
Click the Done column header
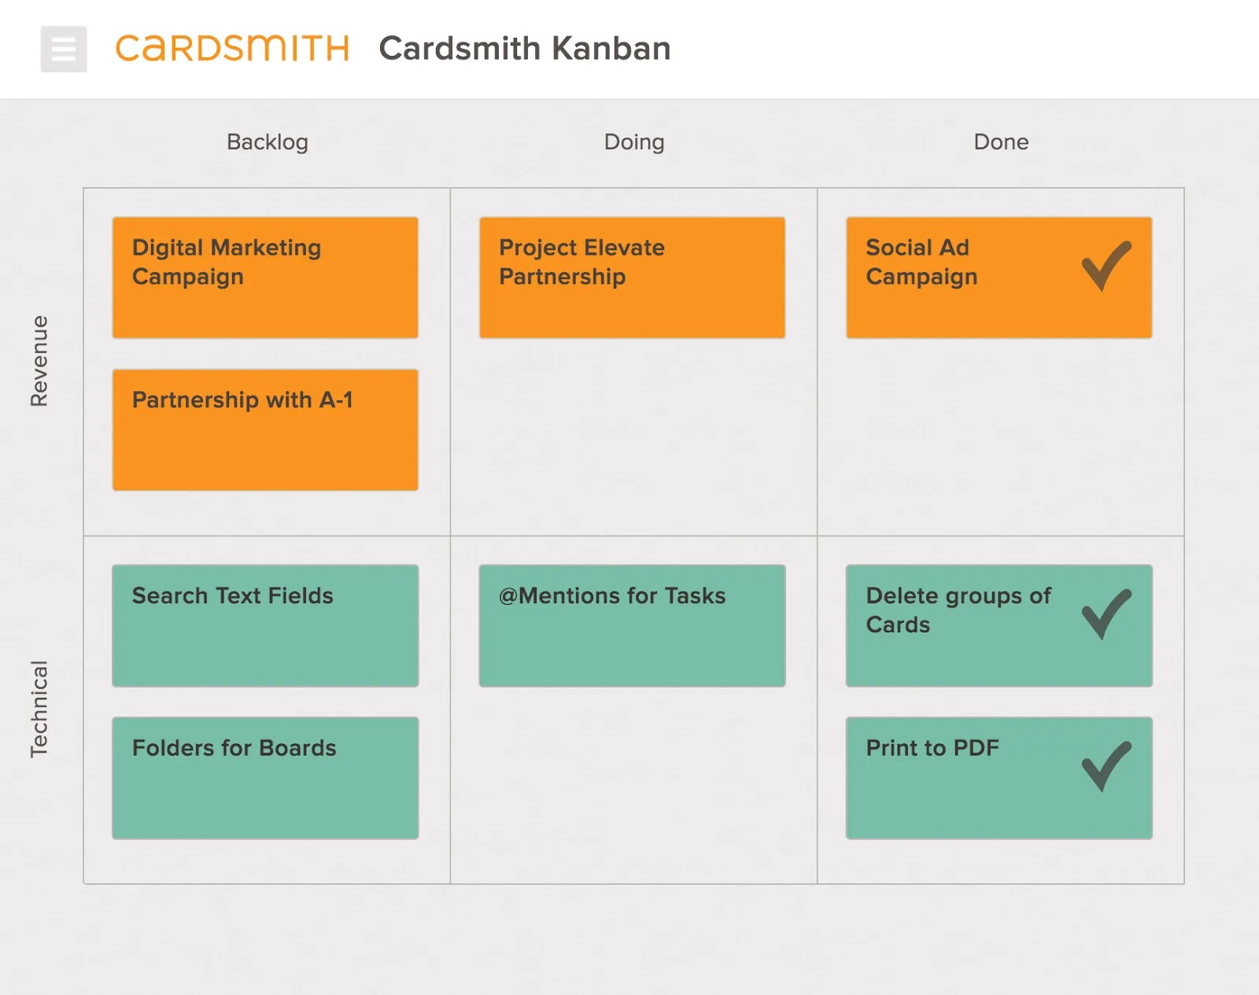point(1000,142)
